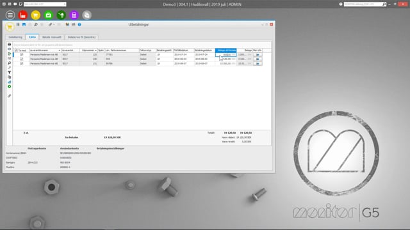The width and height of the screenshot is (410, 230).
Task: Click the blue Save icon in Utbetalningar toolbar
Action: [x=24, y=24]
